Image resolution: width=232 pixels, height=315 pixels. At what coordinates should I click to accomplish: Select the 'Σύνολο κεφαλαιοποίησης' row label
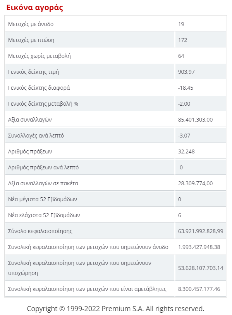tap(40, 231)
